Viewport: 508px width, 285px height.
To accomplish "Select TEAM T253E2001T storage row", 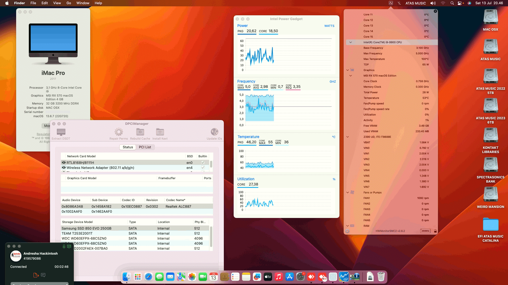I will coord(135,234).
